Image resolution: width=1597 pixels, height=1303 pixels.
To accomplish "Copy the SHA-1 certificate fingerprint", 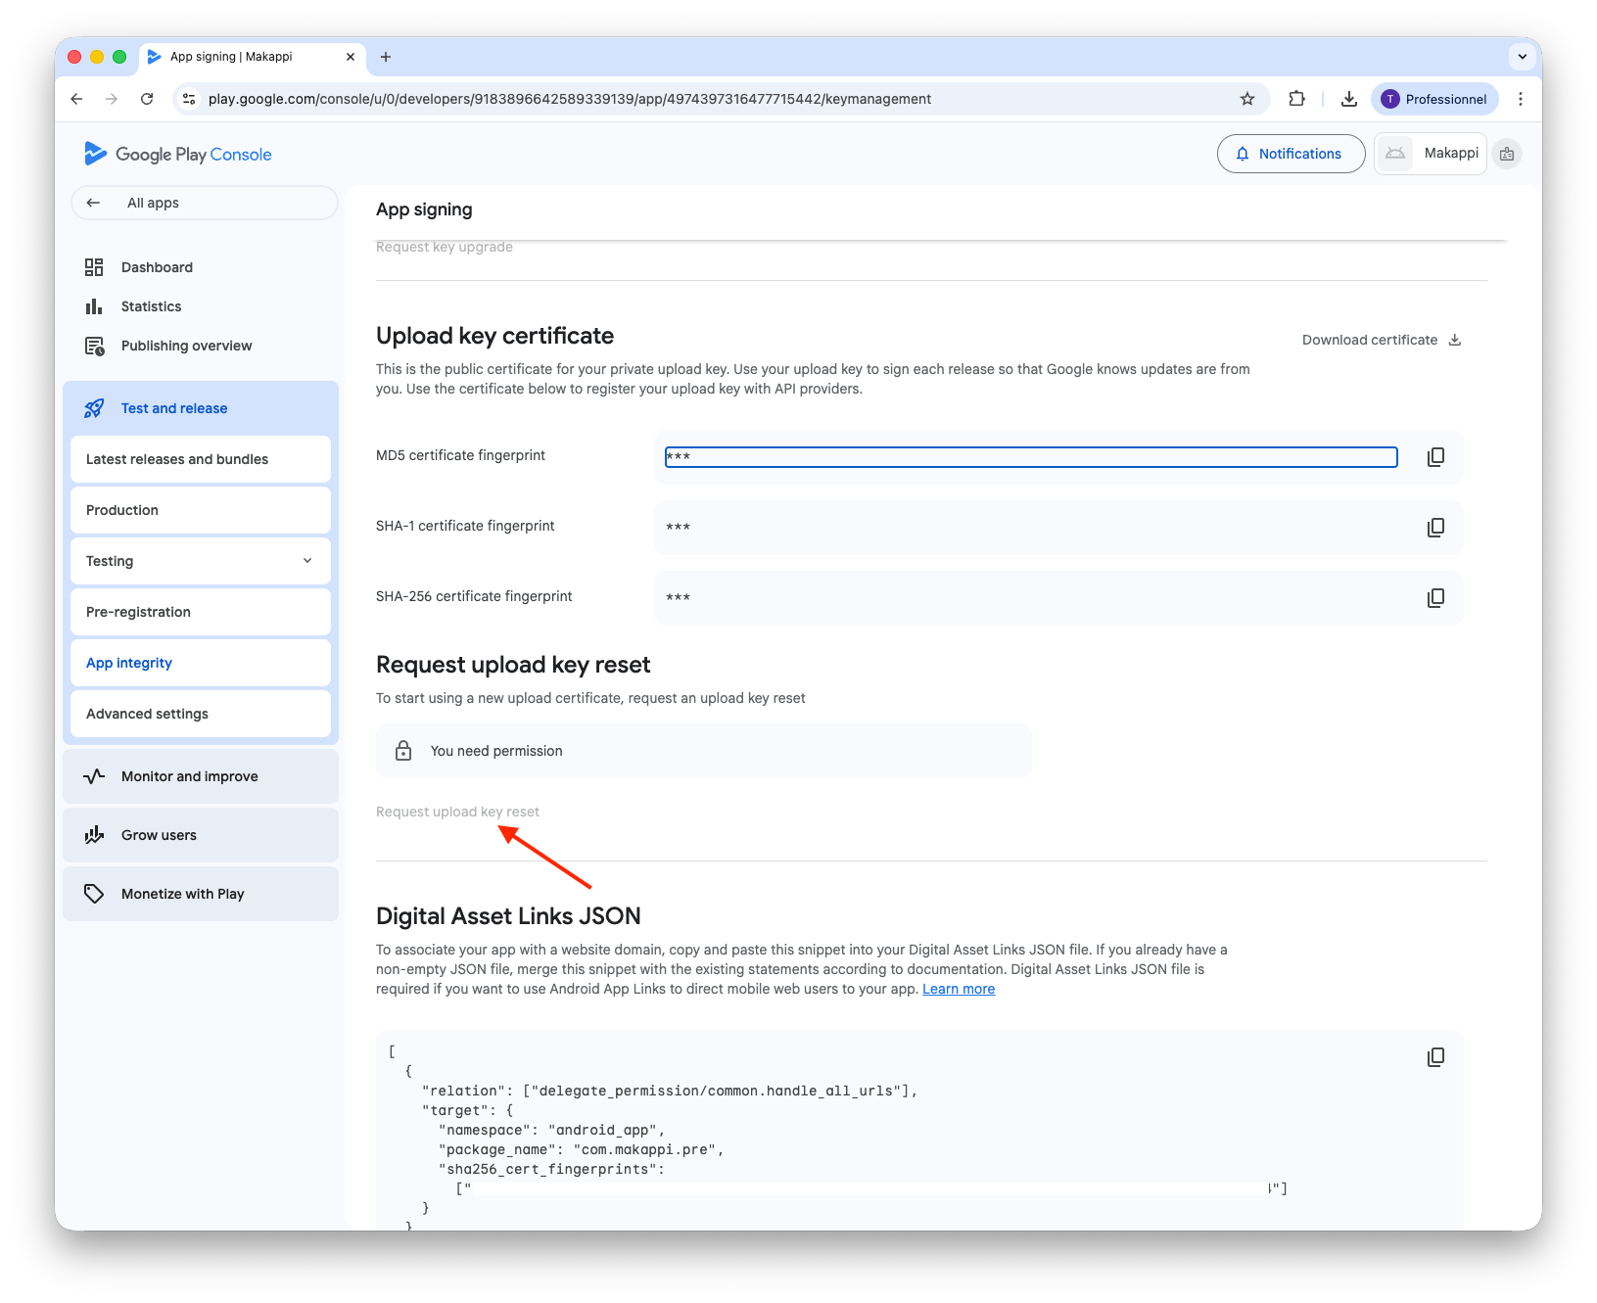I will 1435,528.
